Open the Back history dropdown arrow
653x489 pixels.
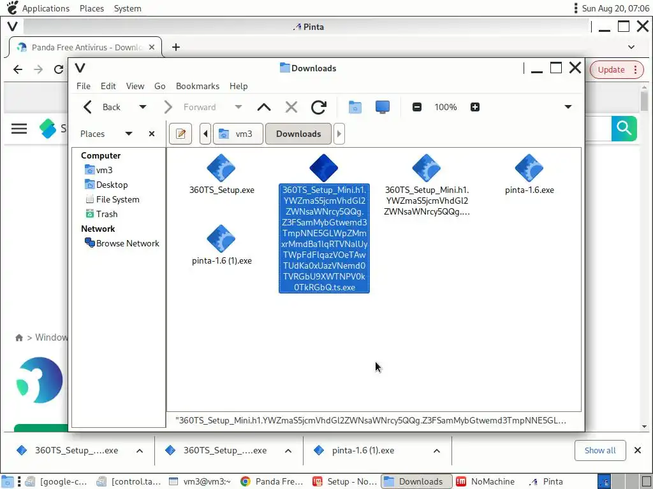pos(142,107)
